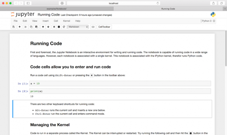Paste cells below icon
The height and width of the screenshot is (135, 227).
(37, 27)
